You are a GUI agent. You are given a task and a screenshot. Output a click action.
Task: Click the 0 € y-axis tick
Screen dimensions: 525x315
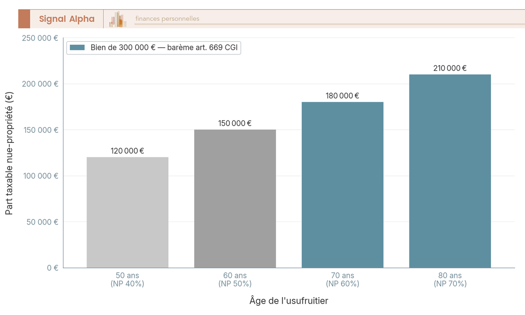pyautogui.click(x=53, y=268)
